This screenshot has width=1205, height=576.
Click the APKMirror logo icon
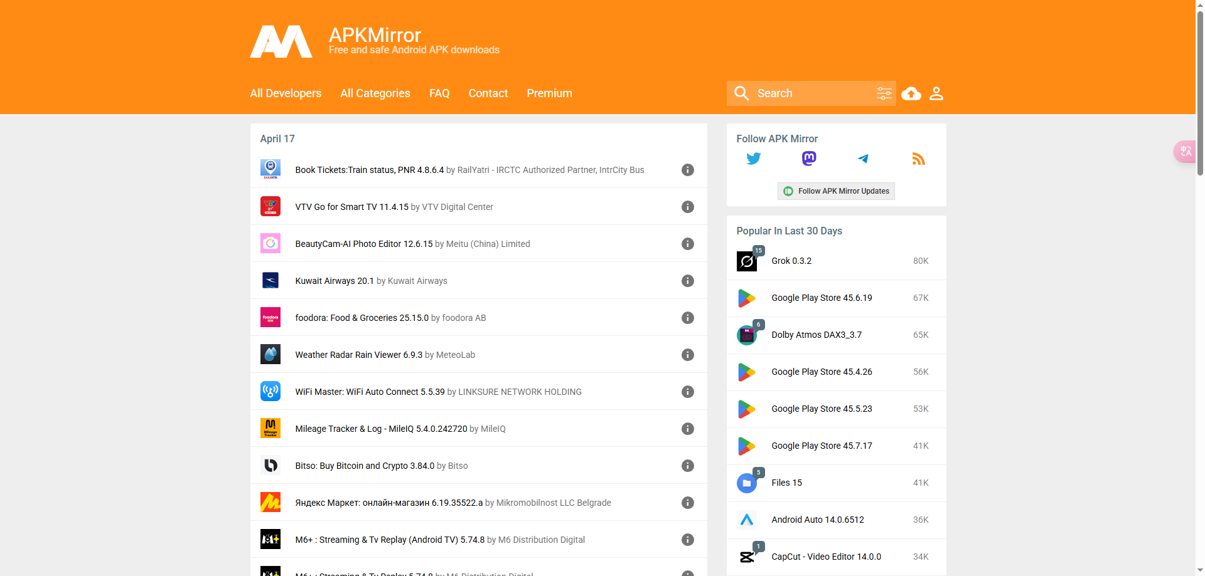click(x=281, y=41)
